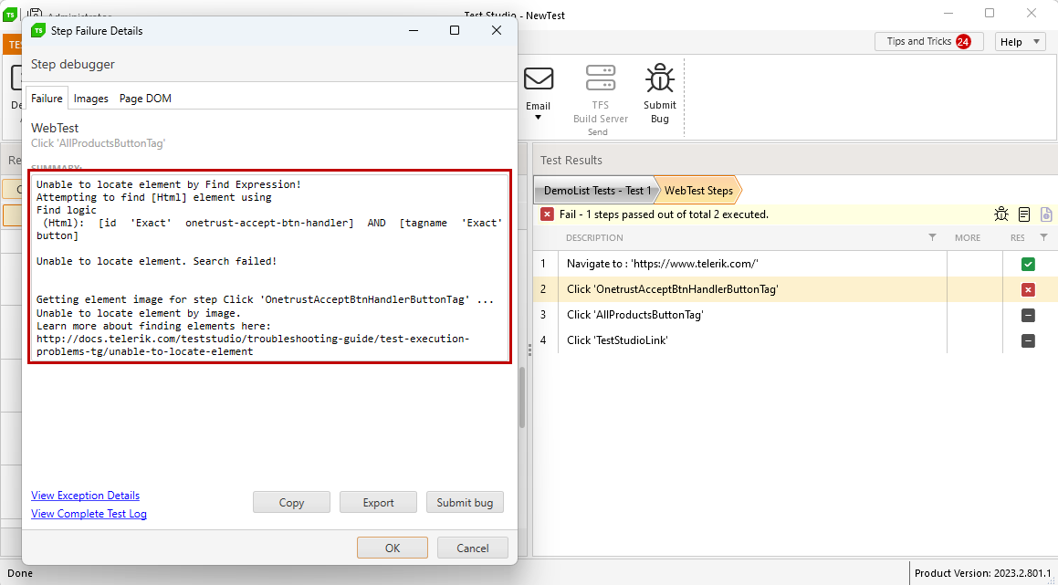Click the 'Fail - 1 steps passed' summary text

coord(664,214)
